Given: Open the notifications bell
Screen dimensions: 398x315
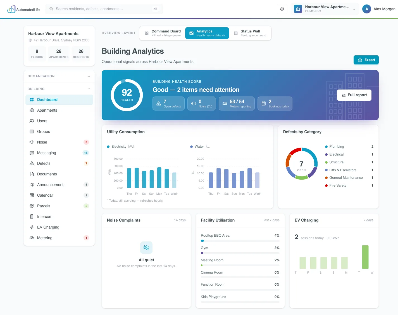Looking at the screenshot, I should click(282, 9).
